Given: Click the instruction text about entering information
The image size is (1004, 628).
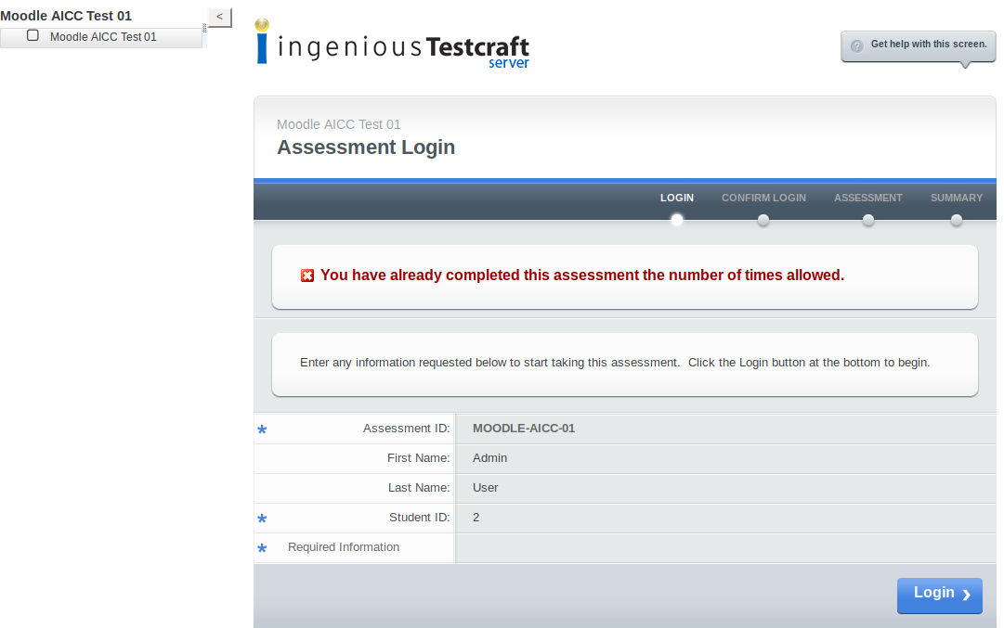Looking at the screenshot, I should click(615, 363).
